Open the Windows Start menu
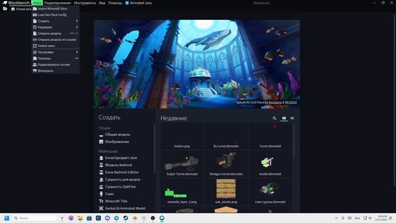Viewport: 396px width, 223px height. (7, 218)
